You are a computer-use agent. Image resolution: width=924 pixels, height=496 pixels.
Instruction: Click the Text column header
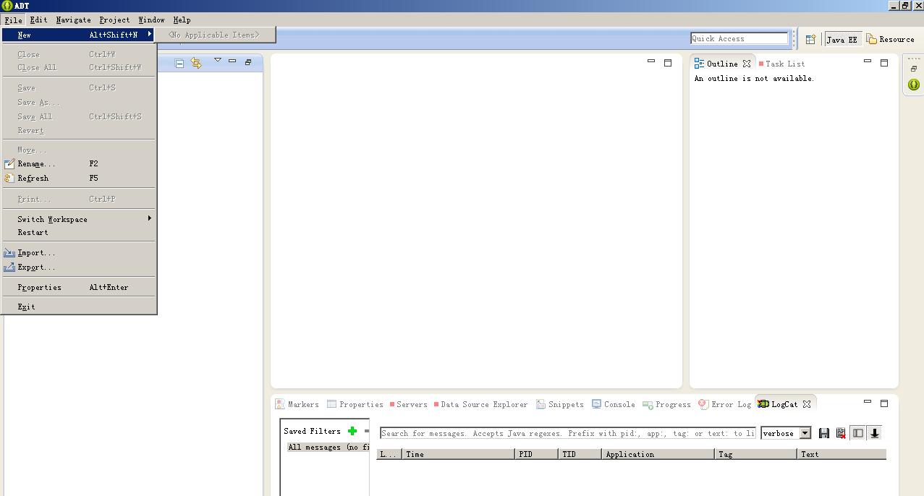pos(842,454)
